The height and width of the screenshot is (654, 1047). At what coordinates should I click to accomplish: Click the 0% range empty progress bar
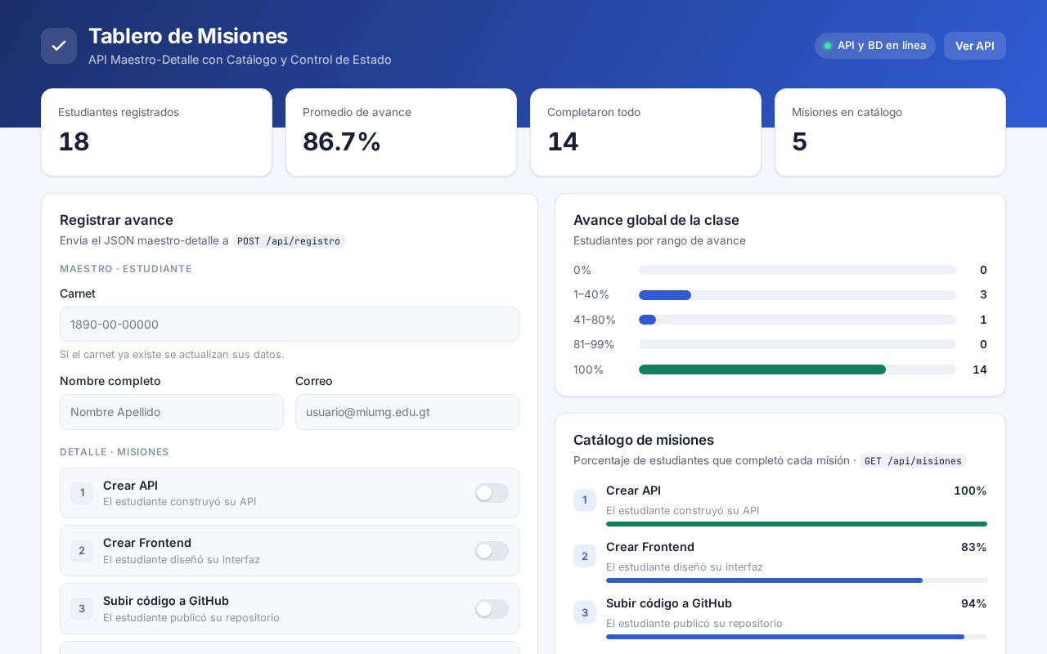[798, 270]
